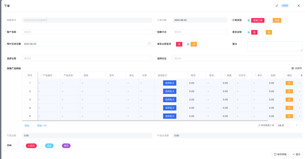The height and width of the screenshot is (159, 305).
Task: Click the 冻结列 freeze columns icon
Action: click(x=293, y=68)
